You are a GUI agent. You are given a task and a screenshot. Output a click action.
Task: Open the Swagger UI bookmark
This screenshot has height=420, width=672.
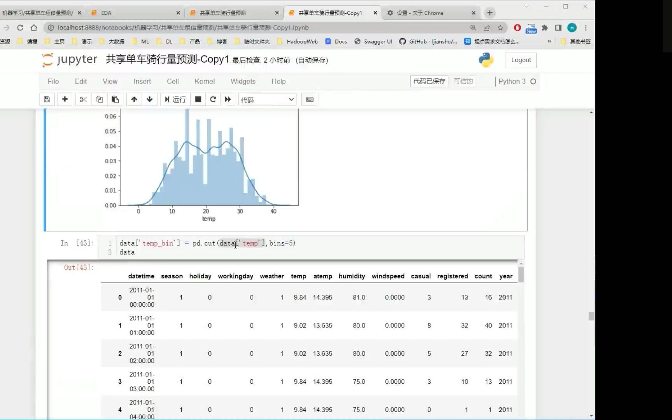pyautogui.click(x=373, y=41)
